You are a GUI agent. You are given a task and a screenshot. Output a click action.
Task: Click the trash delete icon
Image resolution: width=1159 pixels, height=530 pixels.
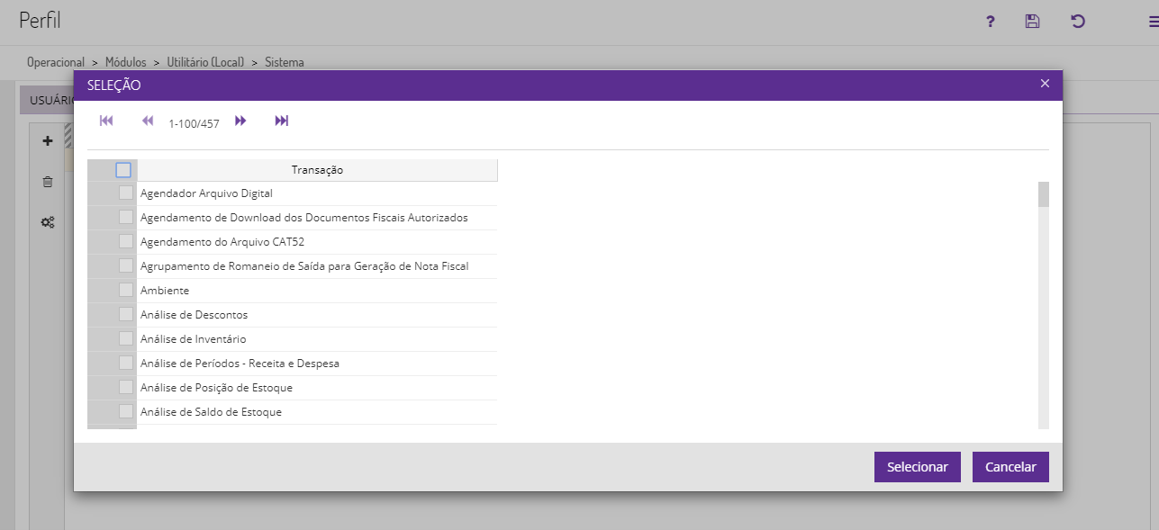[x=48, y=182]
